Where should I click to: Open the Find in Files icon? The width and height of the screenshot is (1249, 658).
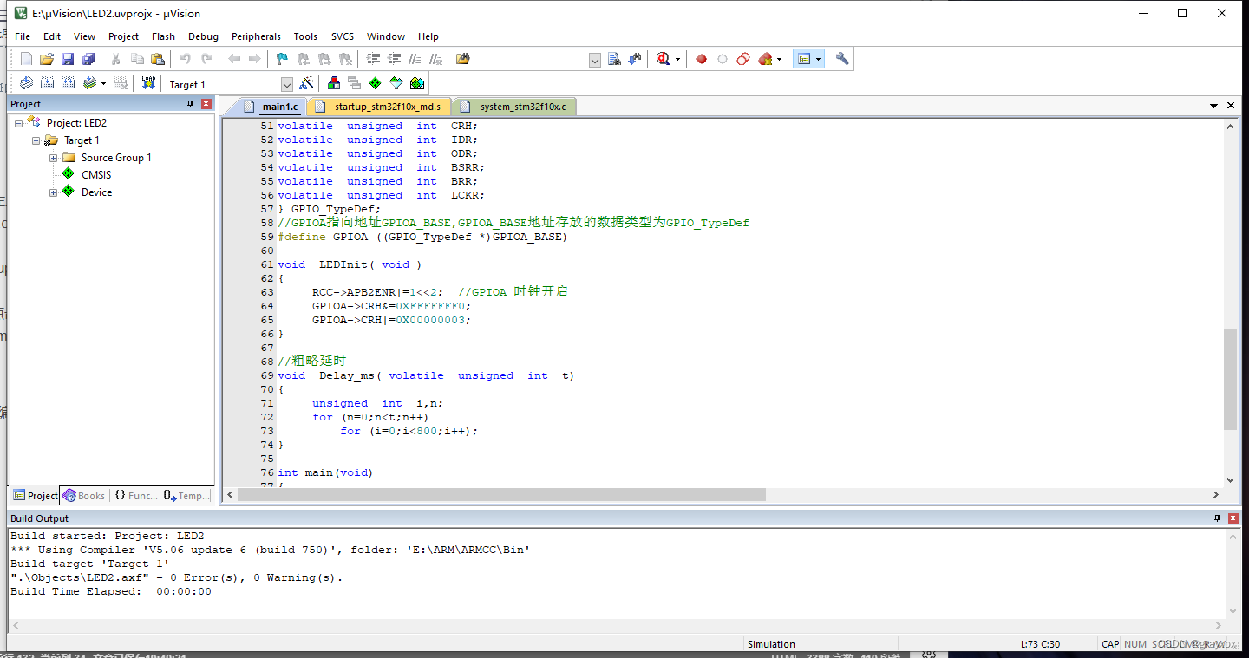pyautogui.click(x=463, y=59)
